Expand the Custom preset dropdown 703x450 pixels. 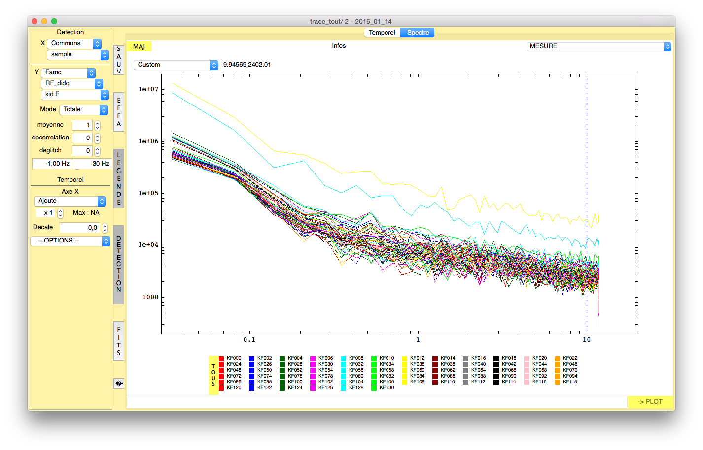[x=176, y=65]
